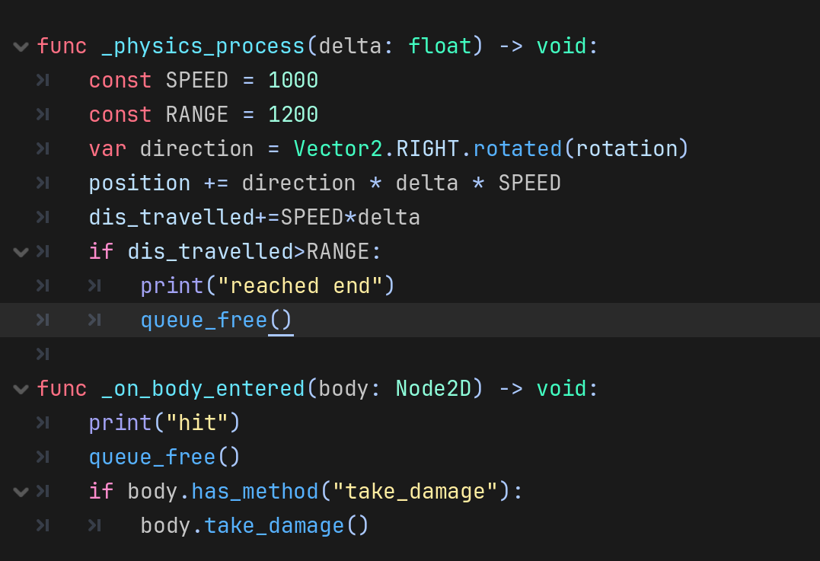Click queue_free below print("hit")
This screenshot has height=561, width=820.
coord(152,457)
